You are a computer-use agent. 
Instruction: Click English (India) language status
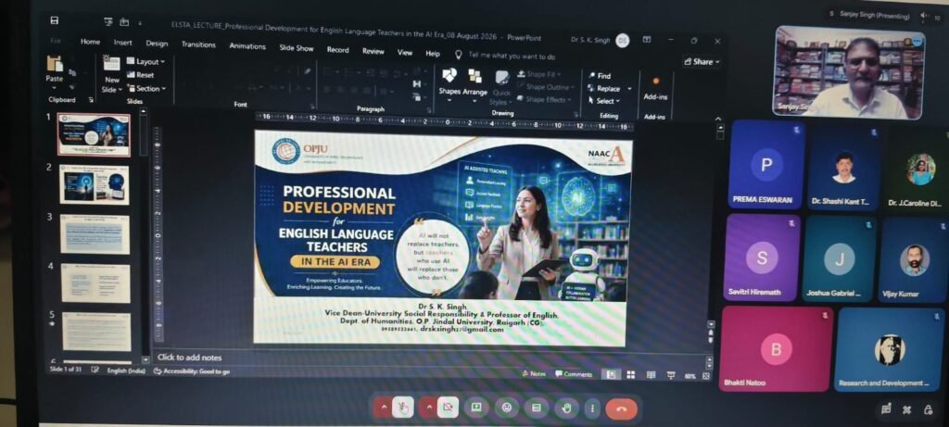click(x=126, y=370)
